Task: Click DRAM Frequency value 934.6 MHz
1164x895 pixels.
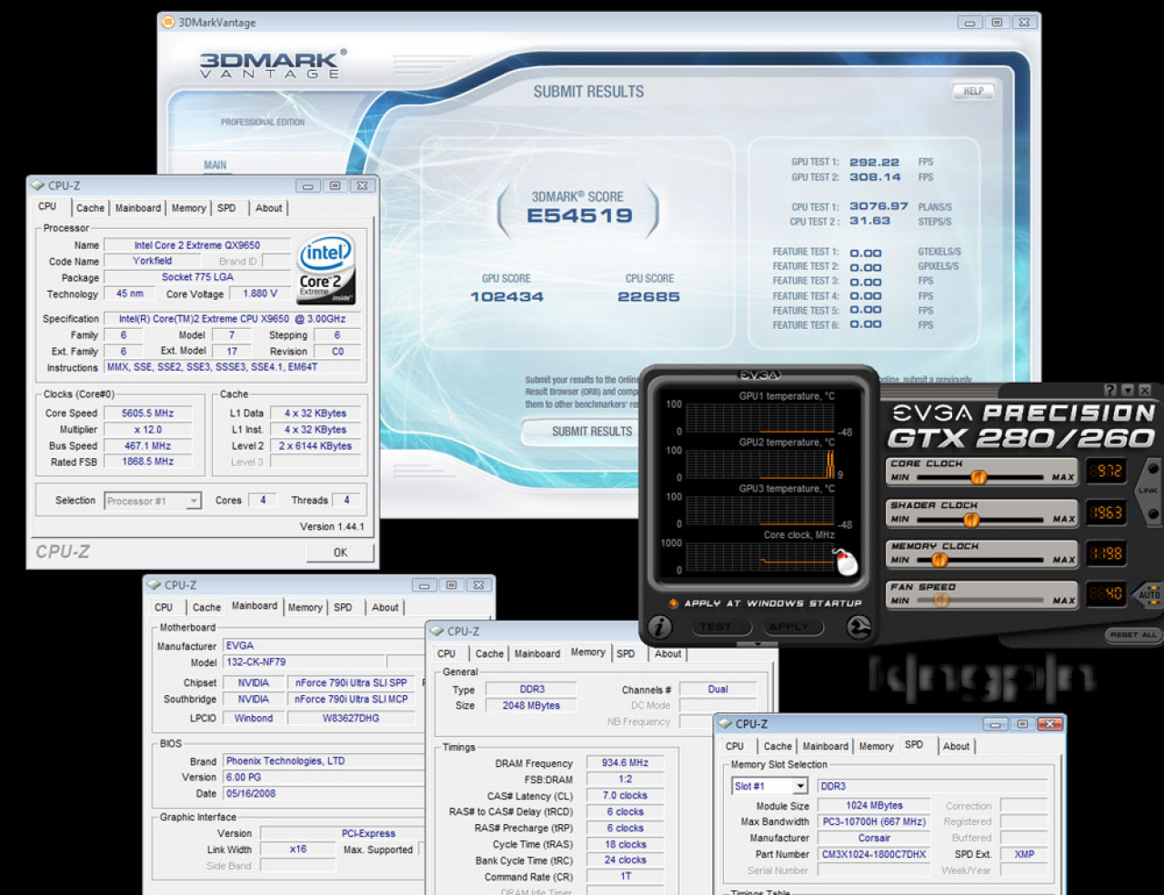Action: (x=625, y=763)
